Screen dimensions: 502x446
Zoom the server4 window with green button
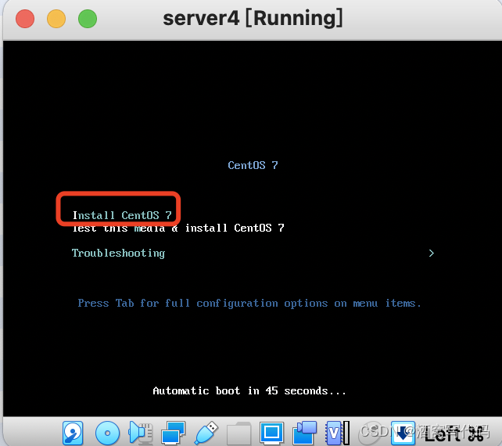click(x=88, y=19)
